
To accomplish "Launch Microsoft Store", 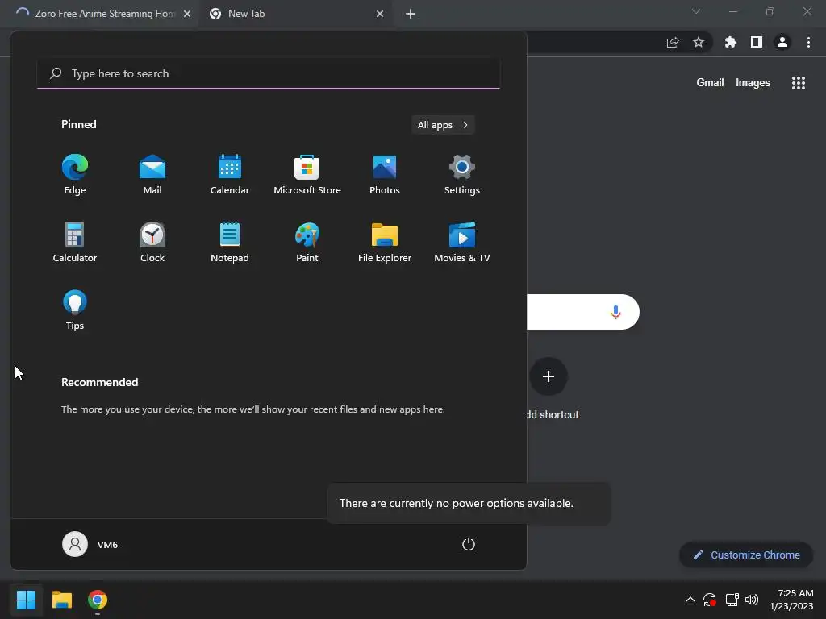I will point(307,175).
